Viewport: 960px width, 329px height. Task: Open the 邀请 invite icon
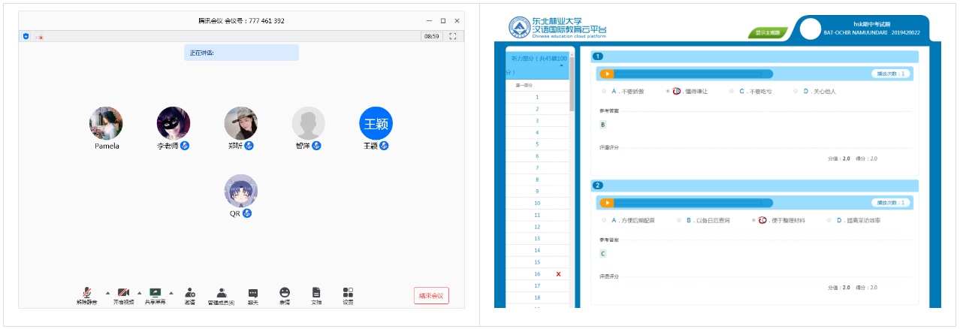[189, 294]
